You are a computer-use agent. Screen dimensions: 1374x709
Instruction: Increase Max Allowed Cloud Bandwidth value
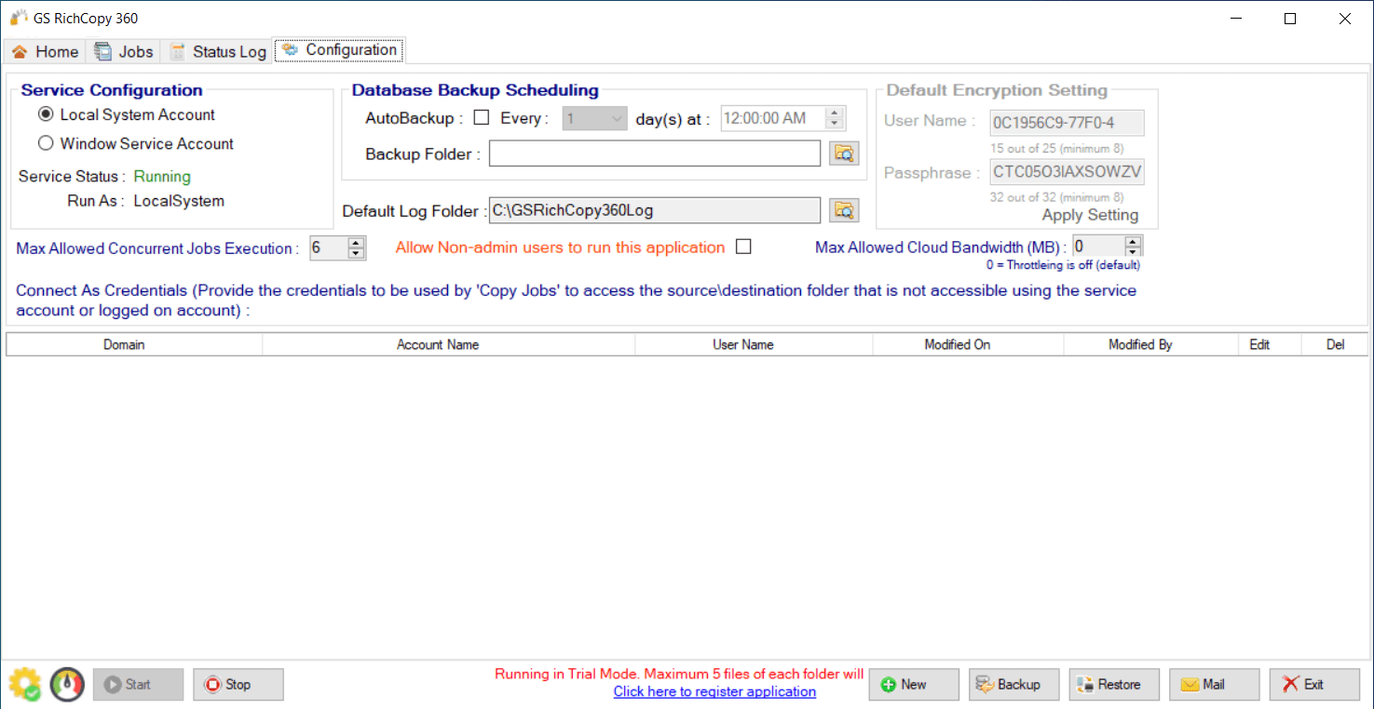[1133, 241]
